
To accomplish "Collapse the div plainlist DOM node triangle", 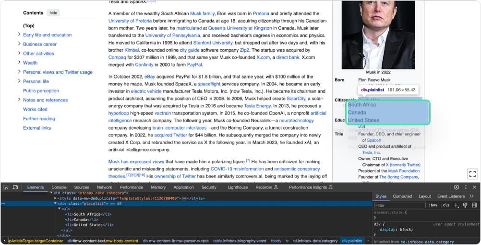I will [55, 203].
